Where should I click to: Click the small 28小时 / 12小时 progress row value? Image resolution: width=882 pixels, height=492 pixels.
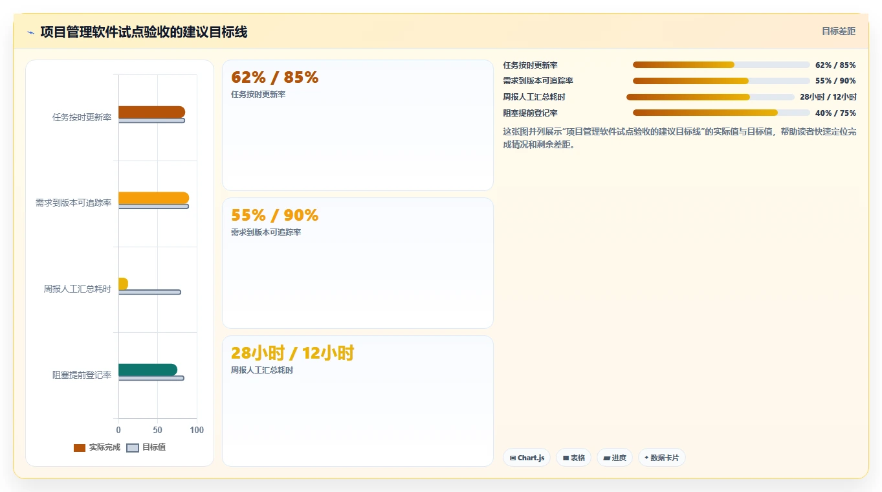pyautogui.click(x=828, y=97)
